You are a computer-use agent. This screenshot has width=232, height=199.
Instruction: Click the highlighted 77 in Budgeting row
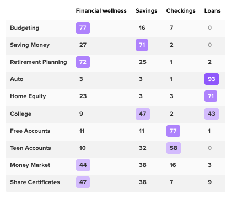click(x=83, y=28)
